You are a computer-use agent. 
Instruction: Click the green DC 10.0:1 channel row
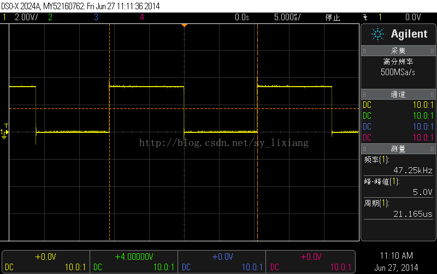(398, 116)
